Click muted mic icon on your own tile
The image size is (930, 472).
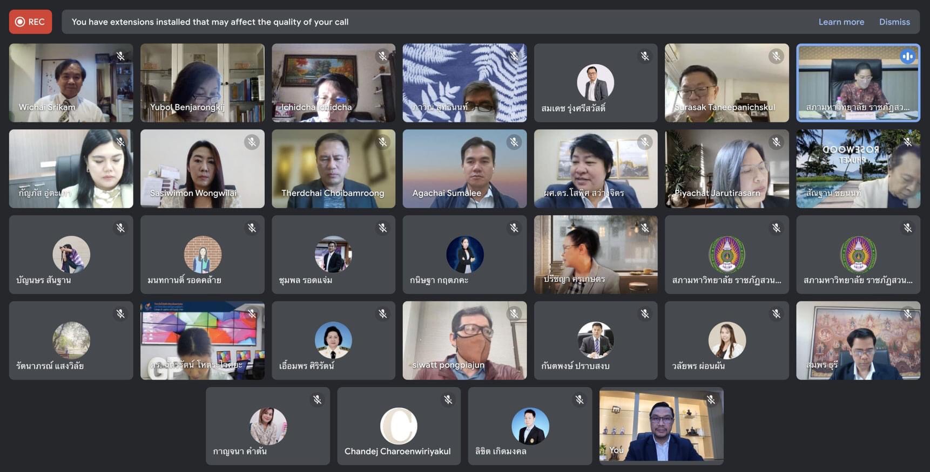[x=711, y=400]
